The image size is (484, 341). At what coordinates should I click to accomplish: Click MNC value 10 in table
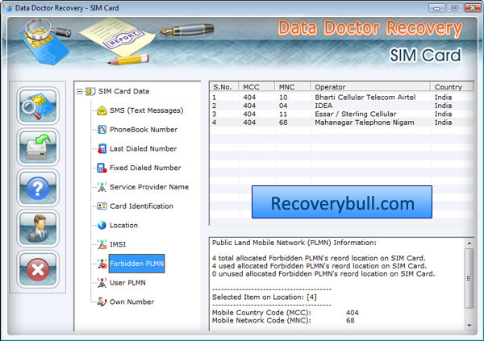[283, 98]
